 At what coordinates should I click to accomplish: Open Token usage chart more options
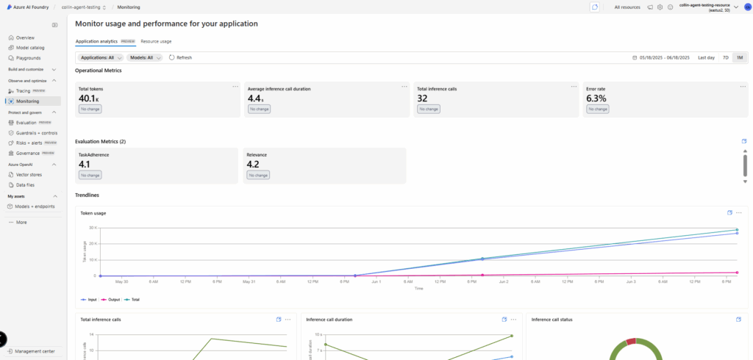point(738,212)
